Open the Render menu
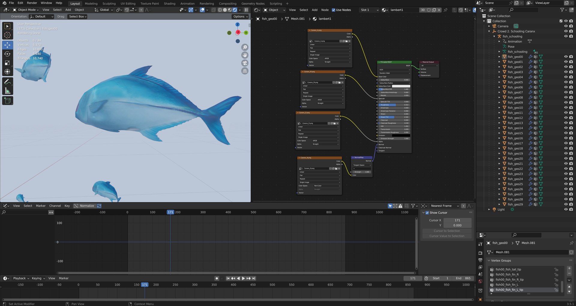This screenshot has width=576, height=306. [x=32, y=3]
